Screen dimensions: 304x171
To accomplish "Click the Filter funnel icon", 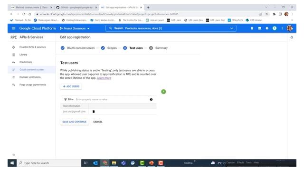I will (x=66, y=99).
